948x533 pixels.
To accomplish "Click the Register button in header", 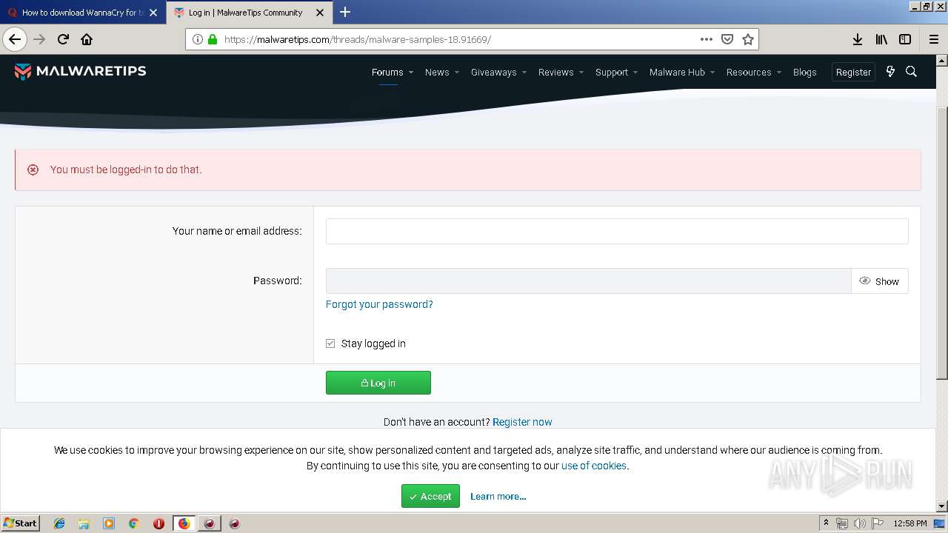I will coord(853,72).
